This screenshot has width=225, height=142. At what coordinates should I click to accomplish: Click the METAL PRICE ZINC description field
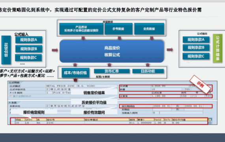tap(81, 86)
